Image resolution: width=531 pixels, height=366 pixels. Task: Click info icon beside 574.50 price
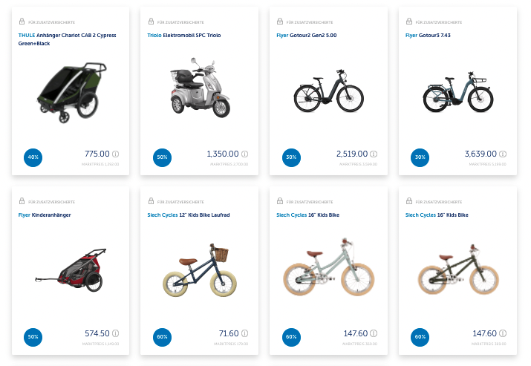tap(116, 334)
